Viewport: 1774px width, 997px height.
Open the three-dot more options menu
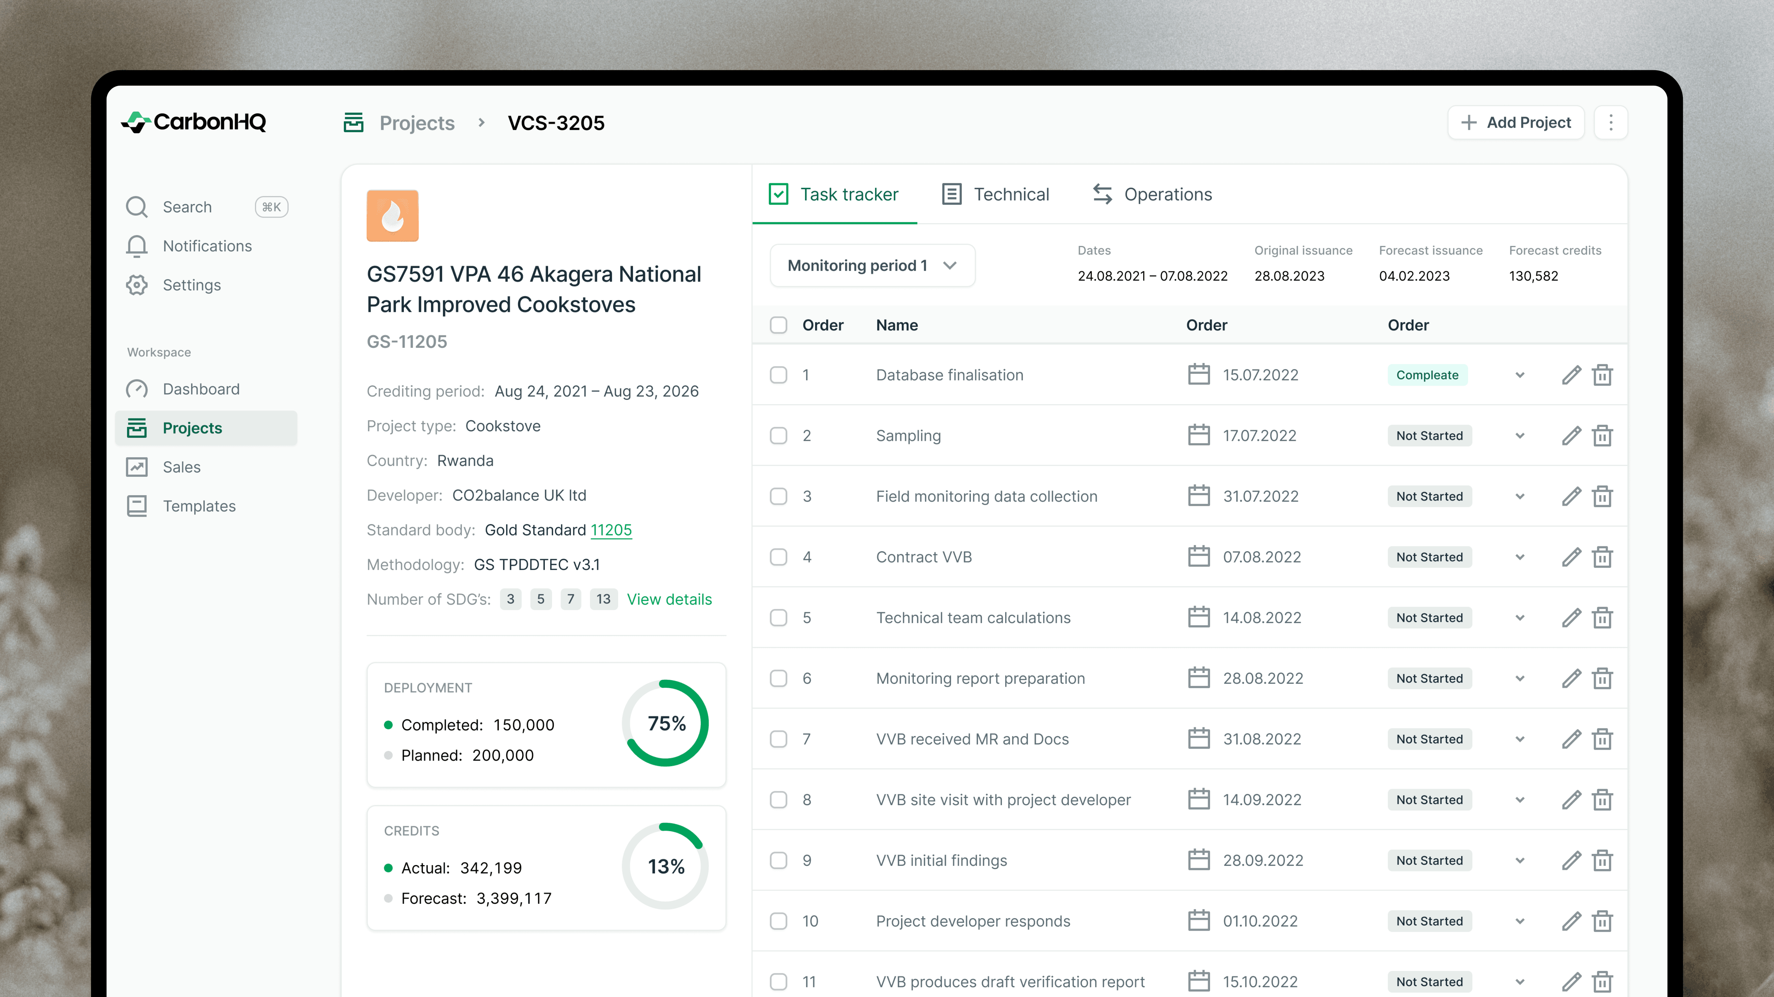click(x=1611, y=122)
